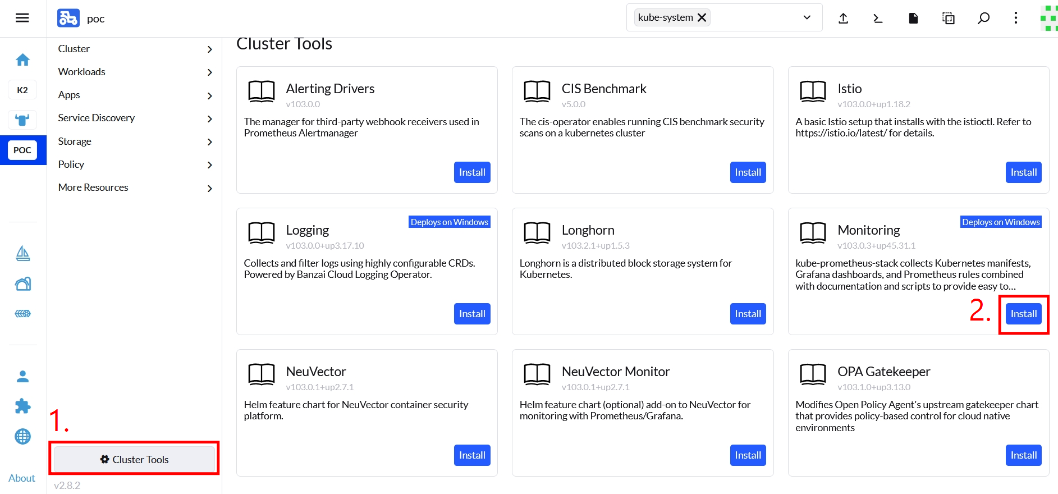Select the local cluster cow-head icon

point(22,120)
